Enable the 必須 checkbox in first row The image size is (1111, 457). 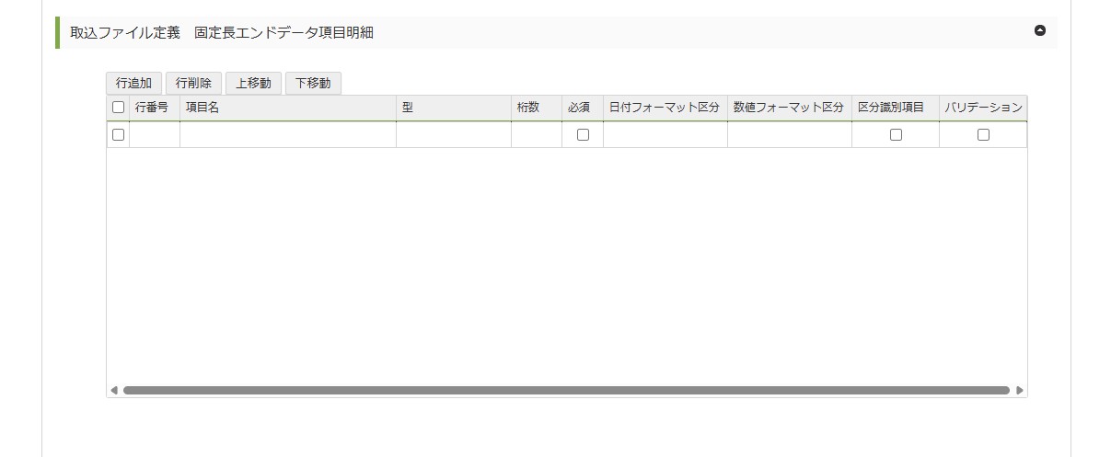coord(583,135)
